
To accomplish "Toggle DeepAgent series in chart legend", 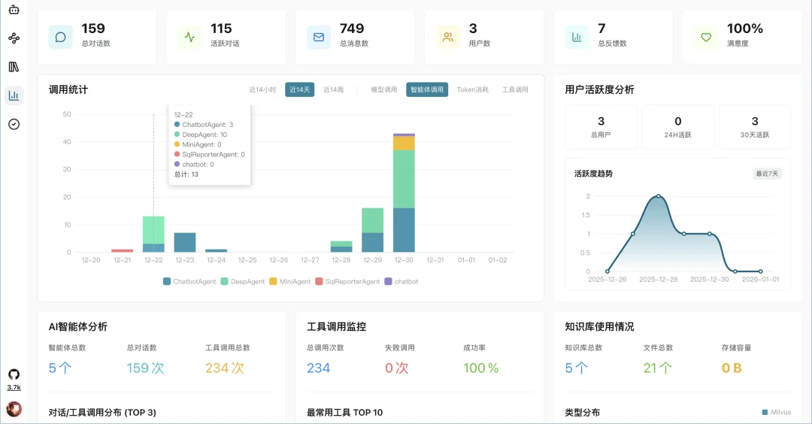I will pos(242,282).
